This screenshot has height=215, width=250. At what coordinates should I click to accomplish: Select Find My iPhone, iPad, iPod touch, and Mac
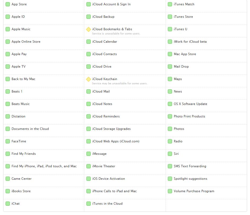(44, 166)
